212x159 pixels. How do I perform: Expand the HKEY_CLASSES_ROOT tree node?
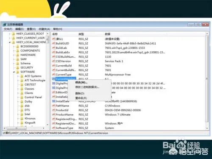pyautogui.click(x=10, y=34)
